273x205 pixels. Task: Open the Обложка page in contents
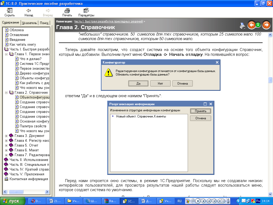point(17,30)
